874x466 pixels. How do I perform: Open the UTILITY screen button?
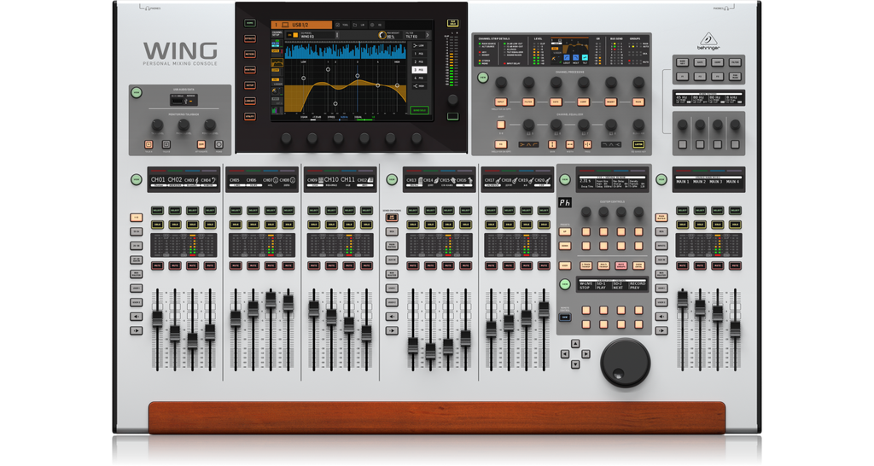(x=250, y=116)
